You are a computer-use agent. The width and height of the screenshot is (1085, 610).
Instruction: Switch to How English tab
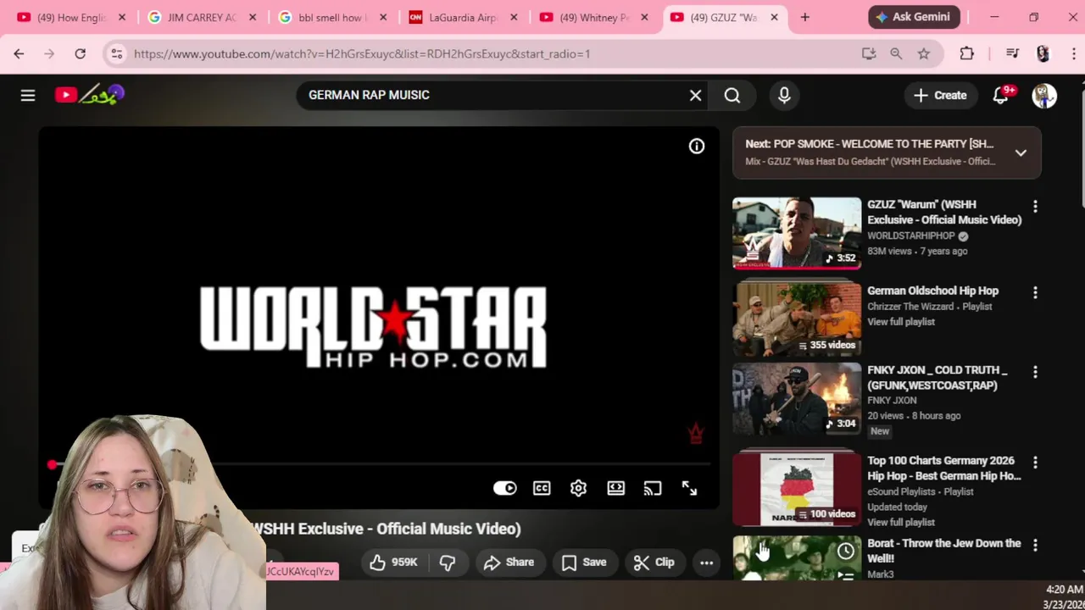70,18
